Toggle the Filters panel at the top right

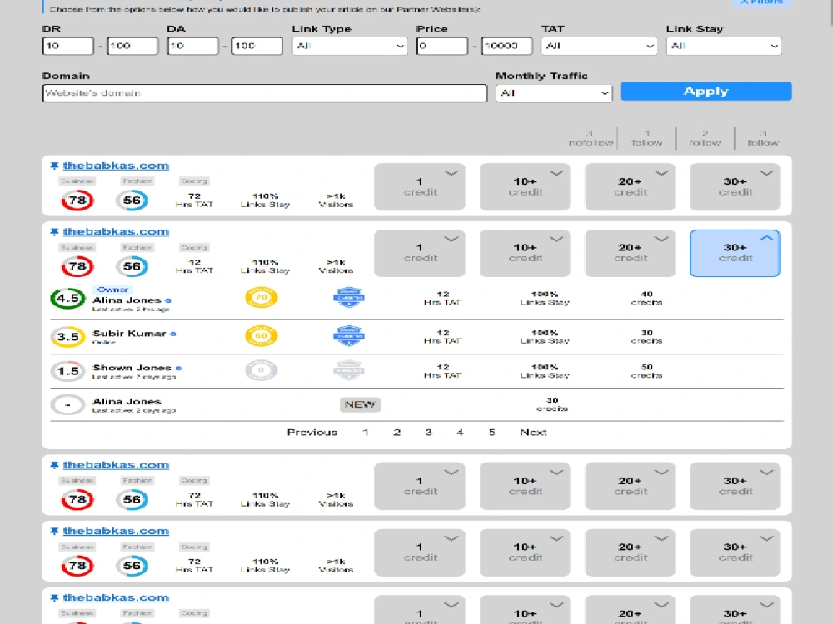point(761,2)
